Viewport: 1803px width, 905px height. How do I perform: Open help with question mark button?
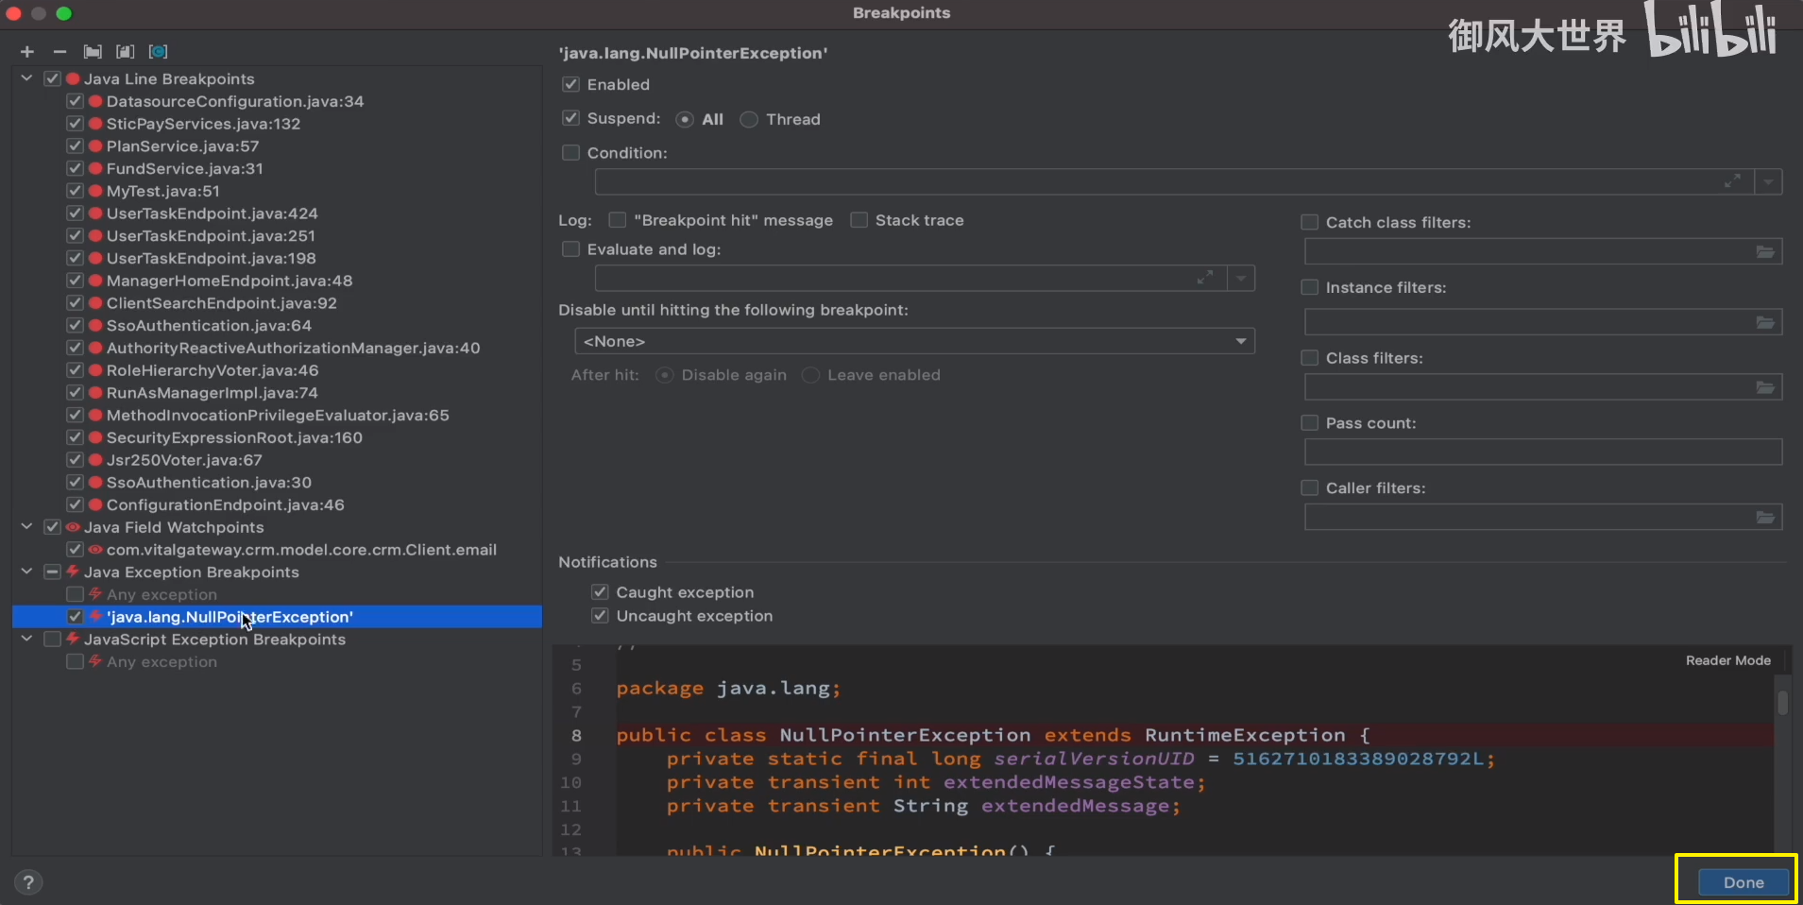click(x=28, y=882)
